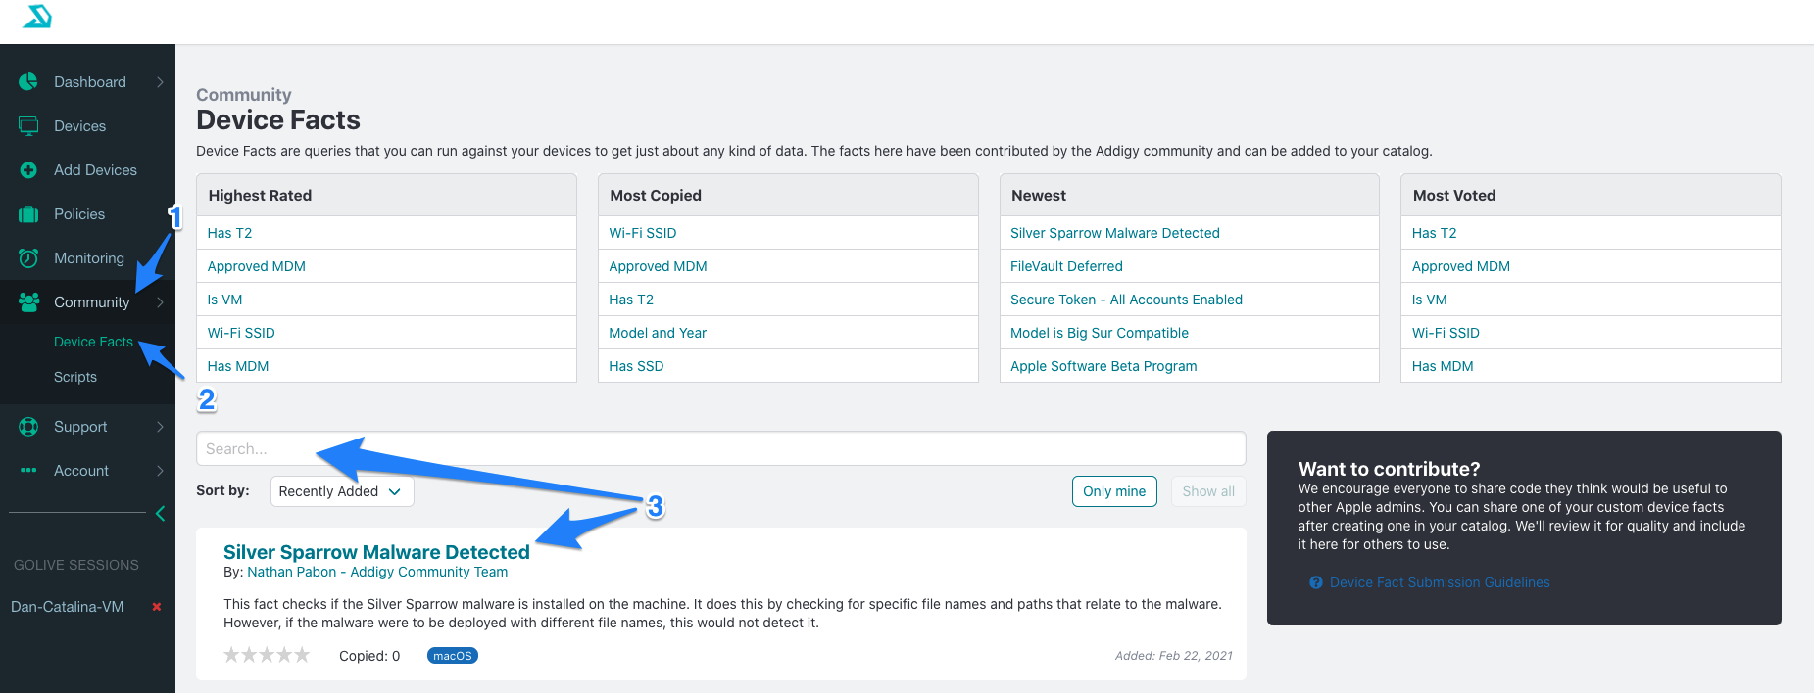Close the Dan-Catalina-VM session with red X
1814x693 pixels.
click(156, 607)
